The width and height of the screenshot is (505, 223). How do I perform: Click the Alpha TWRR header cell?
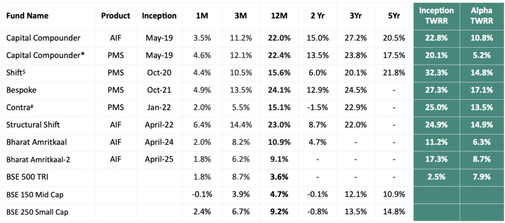pos(482,15)
